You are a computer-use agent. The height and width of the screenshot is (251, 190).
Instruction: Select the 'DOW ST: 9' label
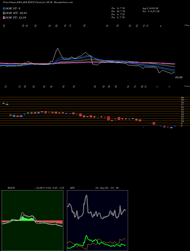click(13, 9)
